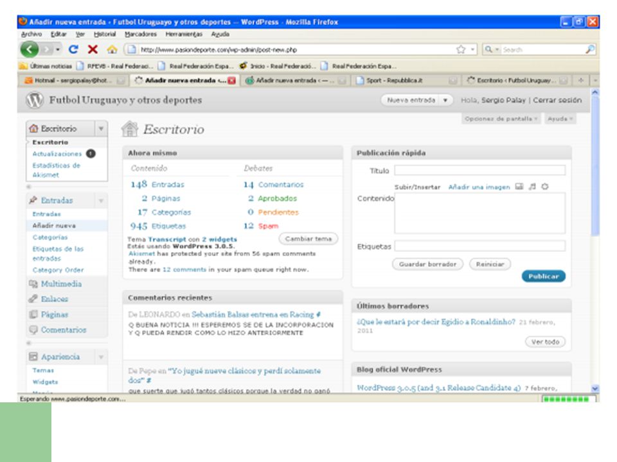
Task: Click the updates count badge next to Actualizaciones
Action: 91,153
